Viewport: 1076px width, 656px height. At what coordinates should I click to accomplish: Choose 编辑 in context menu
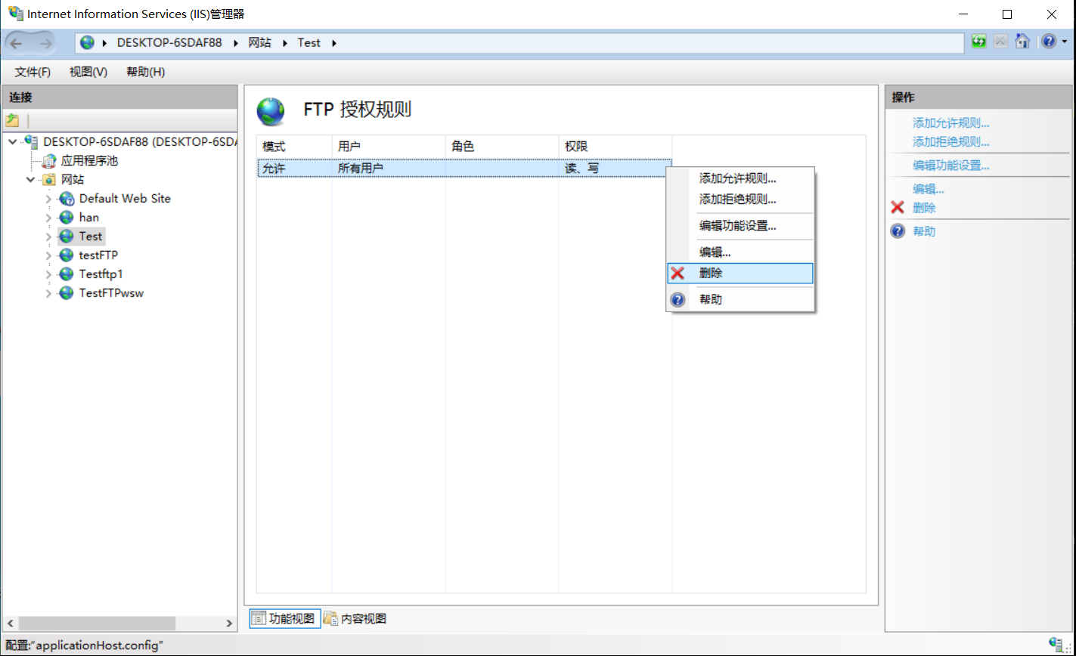740,252
